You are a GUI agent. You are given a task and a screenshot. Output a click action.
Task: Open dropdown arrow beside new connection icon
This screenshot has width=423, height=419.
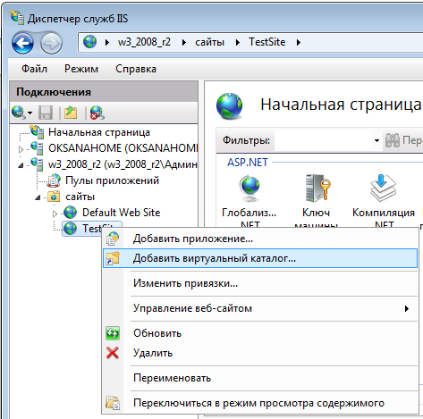pos(30,113)
